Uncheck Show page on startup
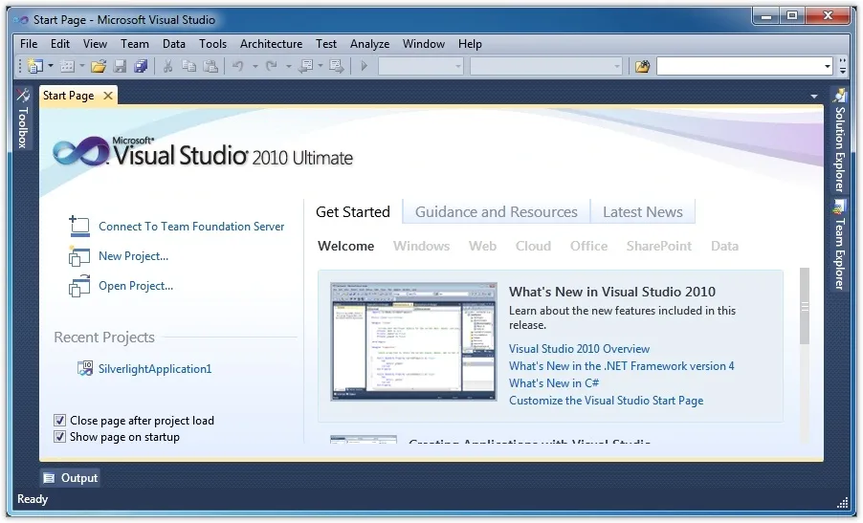863x523 pixels. (x=60, y=437)
